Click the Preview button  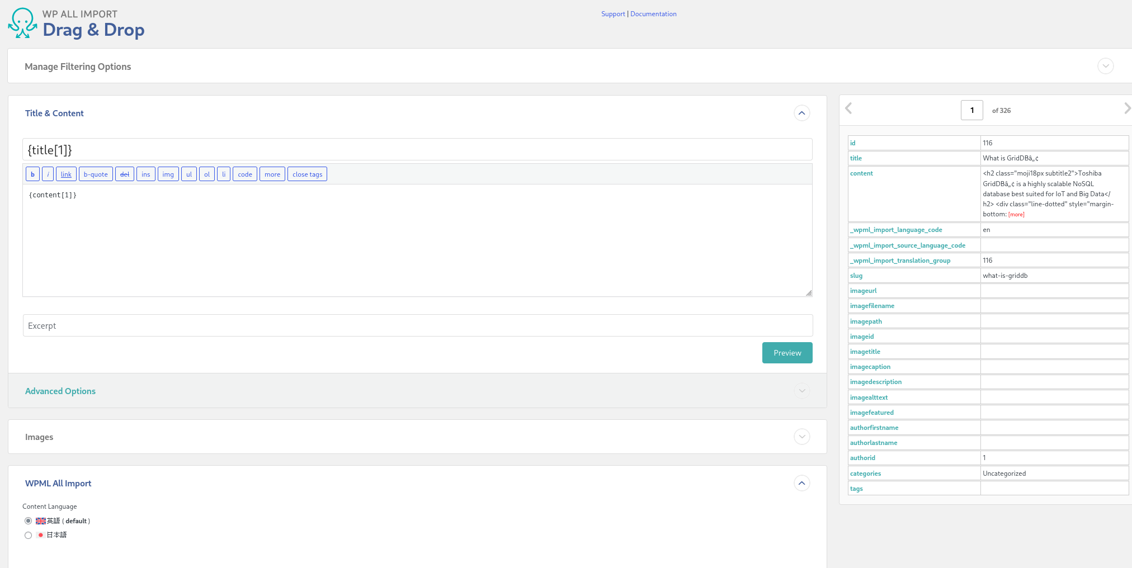pos(787,353)
